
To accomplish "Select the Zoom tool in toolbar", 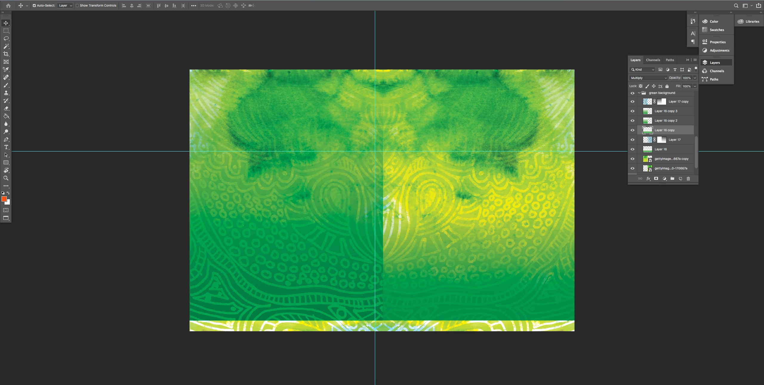I will coord(6,178).
